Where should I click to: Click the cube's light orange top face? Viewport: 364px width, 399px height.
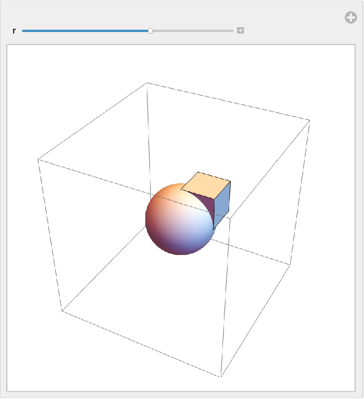pos(206,185)
